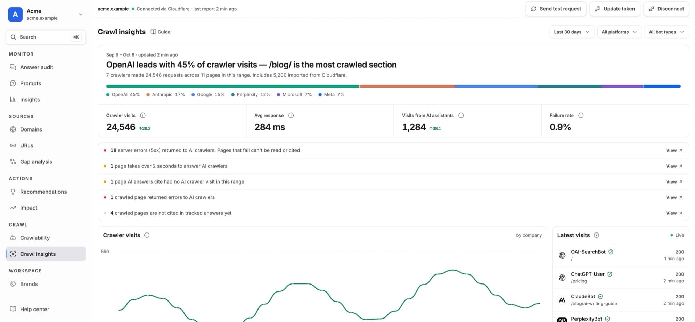
Task: Click the magnifier icon in Search box
Action: [x=13, y=37]
